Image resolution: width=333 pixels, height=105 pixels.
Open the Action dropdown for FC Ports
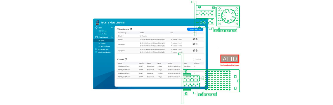click(x=198, y=60)
